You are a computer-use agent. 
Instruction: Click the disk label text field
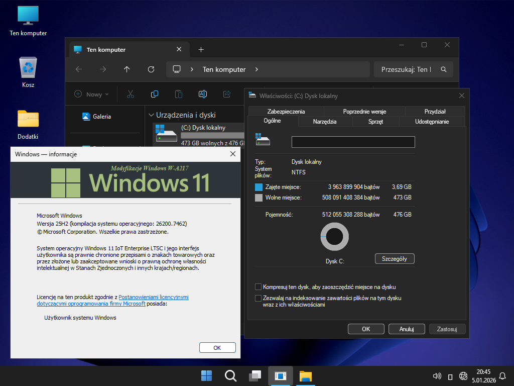[x=353, y=142]
